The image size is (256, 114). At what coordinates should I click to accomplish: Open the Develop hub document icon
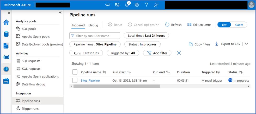(x=6, y=46)
